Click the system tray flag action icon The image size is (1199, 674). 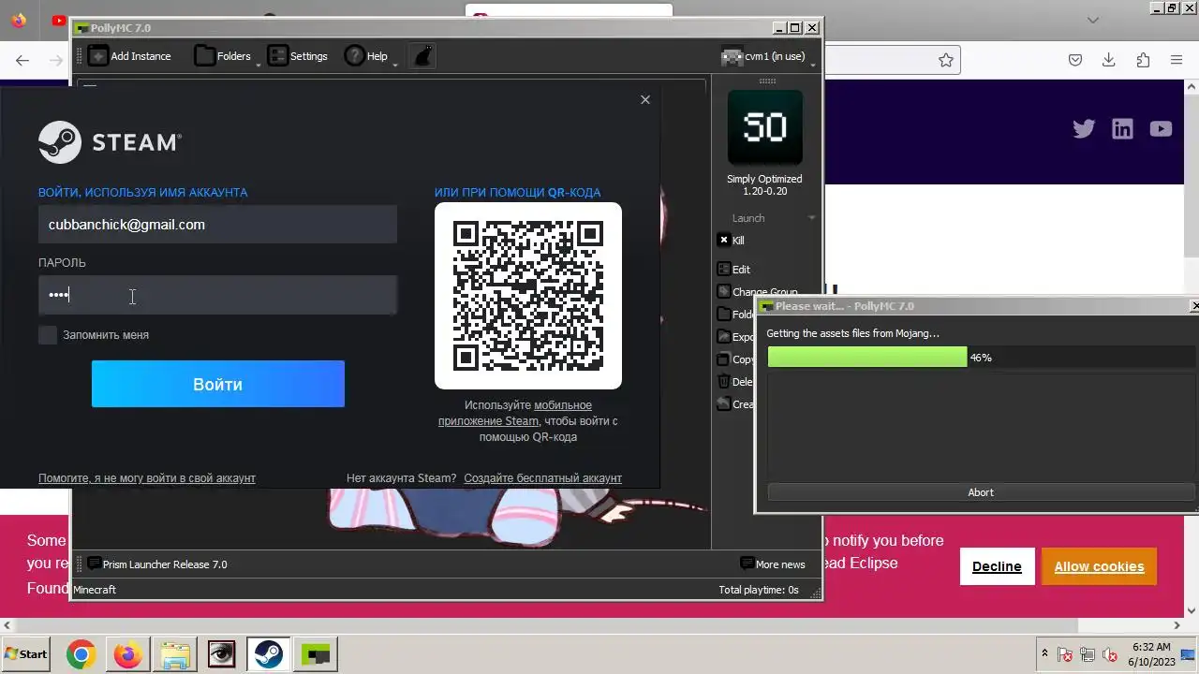pos(1065,655)
